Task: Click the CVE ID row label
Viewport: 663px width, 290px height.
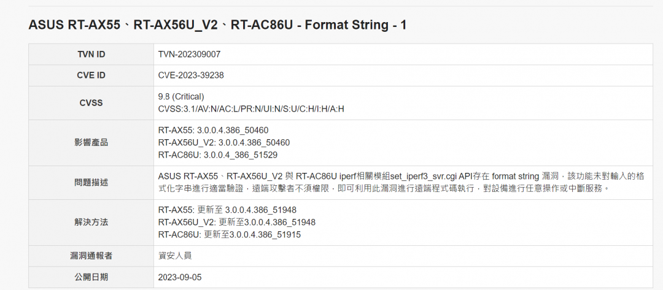Action: (x=91, y=75)
